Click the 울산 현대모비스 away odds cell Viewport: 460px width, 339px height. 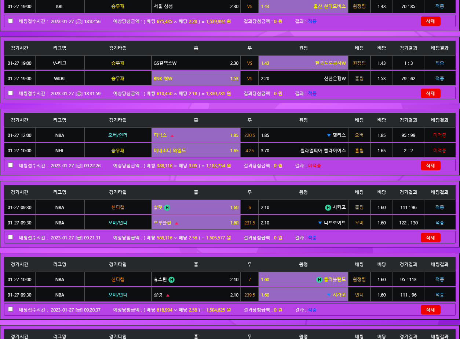[x=303, y=6]
